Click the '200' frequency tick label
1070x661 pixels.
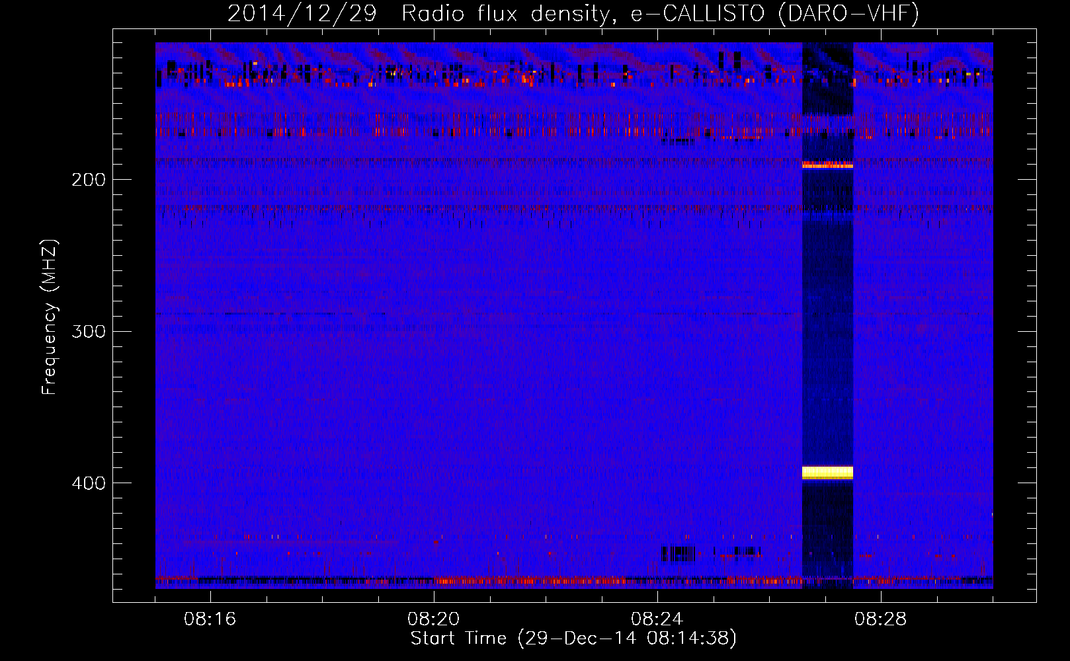pyautogui.click(x=89, y=180)
